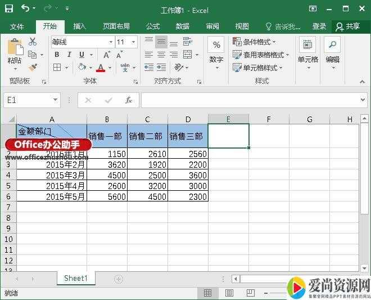This screenshot has height=300, width=371.
Task: Open the font size dropdown
Action: coord(133,42)
